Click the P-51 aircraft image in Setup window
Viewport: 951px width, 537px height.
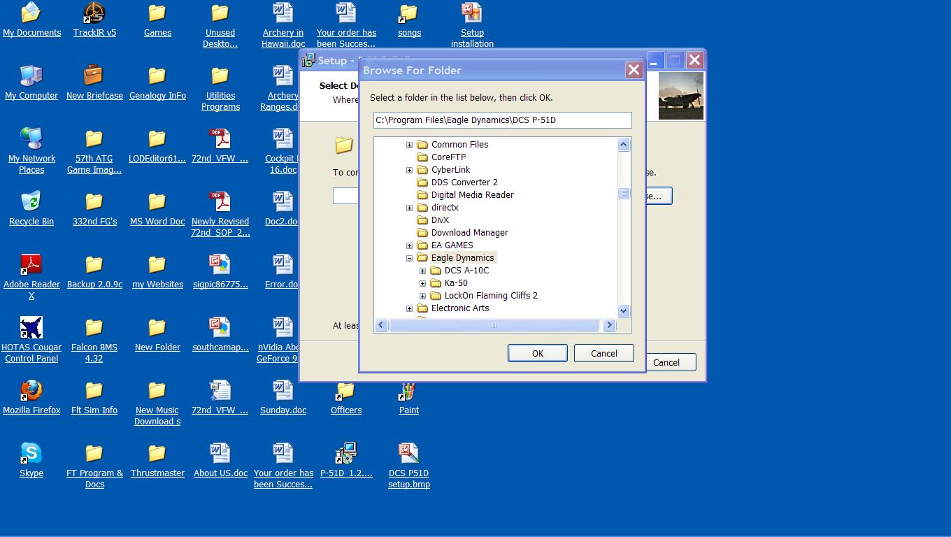tap(680, 96)
